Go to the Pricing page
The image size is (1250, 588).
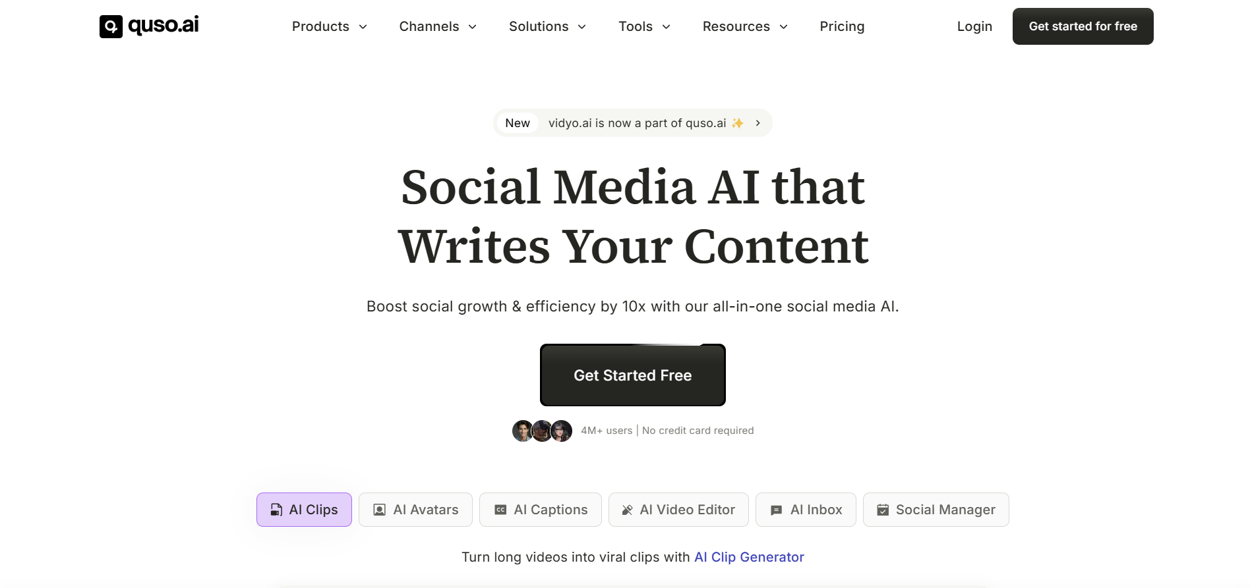tap(842, 26)
